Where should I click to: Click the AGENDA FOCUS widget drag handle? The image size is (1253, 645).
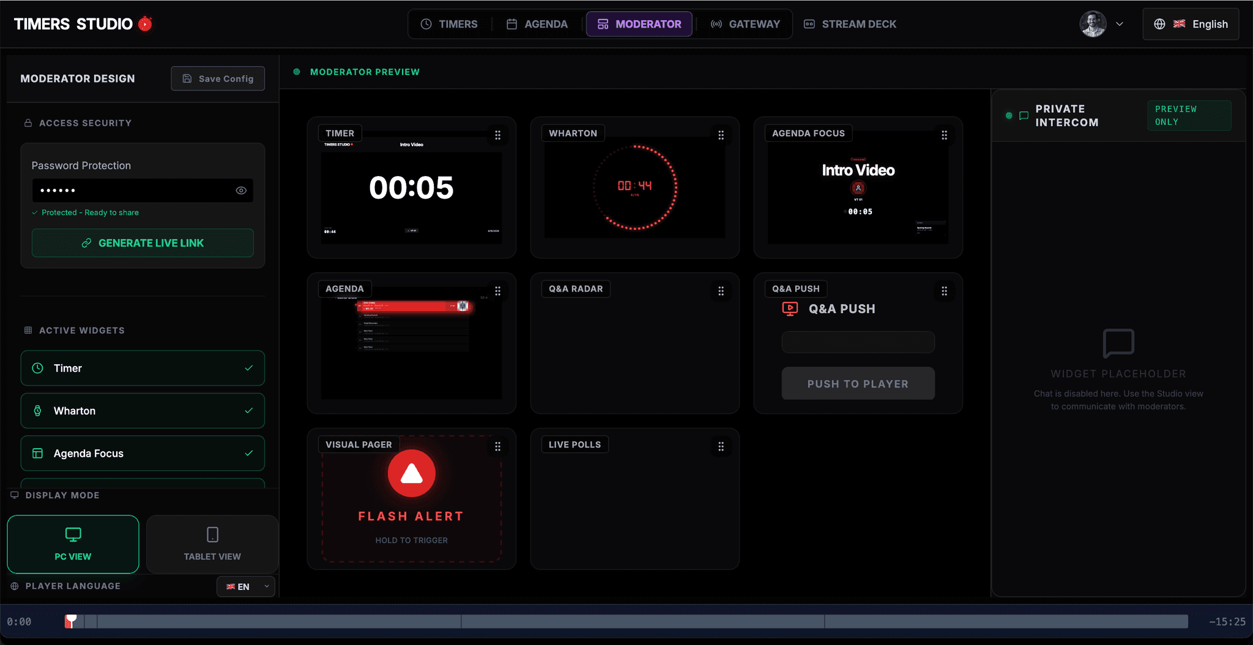coord(944,135)
